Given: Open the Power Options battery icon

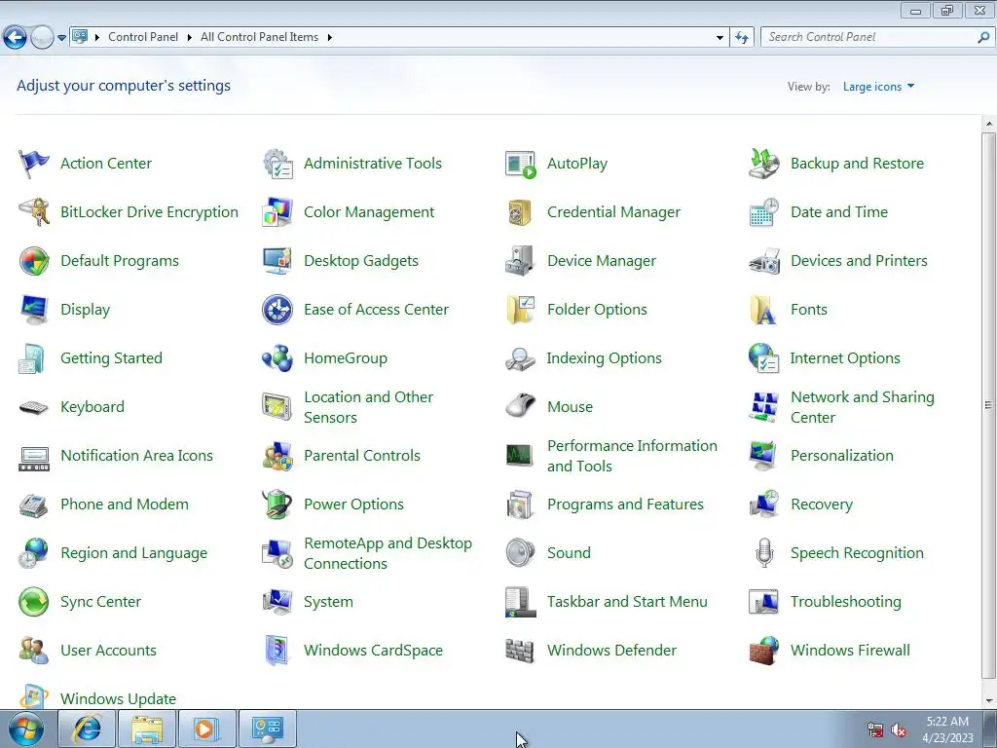Looking at the screenshot, I should (277, 505).
